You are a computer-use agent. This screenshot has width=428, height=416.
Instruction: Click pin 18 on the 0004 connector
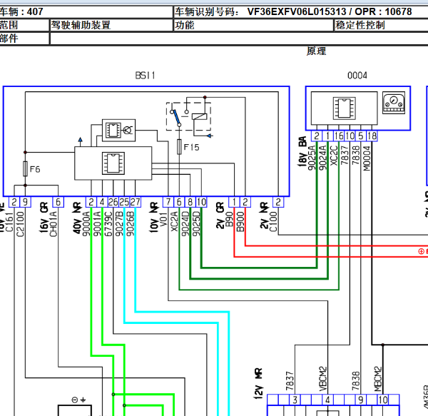[372, 136]
